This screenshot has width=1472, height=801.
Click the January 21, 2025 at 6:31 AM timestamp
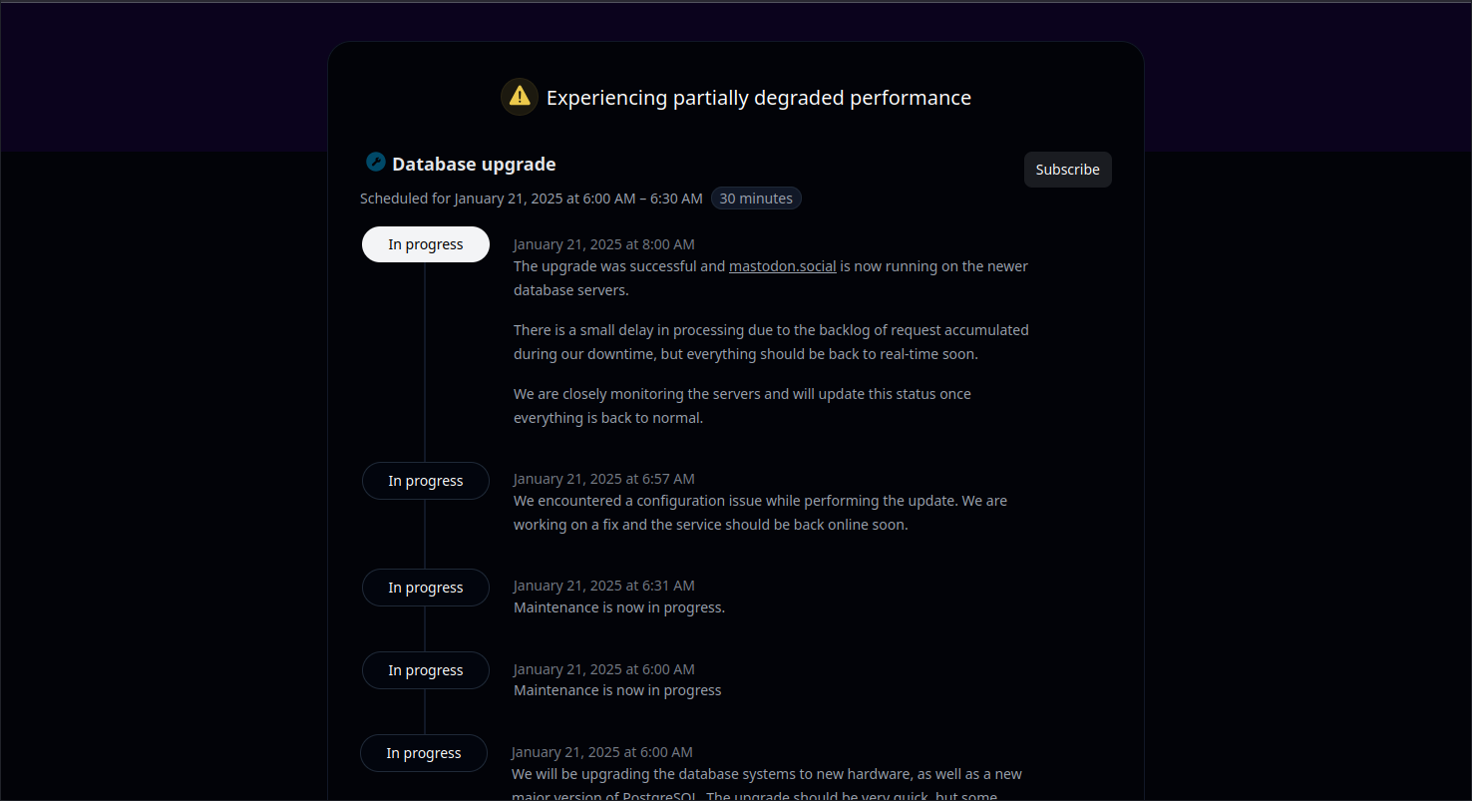(x=604, y=586)
